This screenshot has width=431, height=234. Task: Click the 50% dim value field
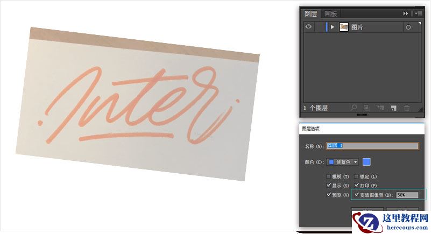point(407,195)
